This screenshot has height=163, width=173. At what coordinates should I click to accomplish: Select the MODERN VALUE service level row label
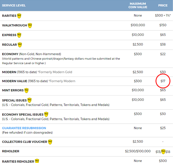point(15,81)
